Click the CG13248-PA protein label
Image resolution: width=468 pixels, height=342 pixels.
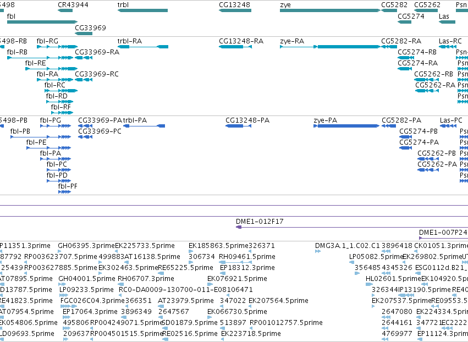tap(247, 120)
